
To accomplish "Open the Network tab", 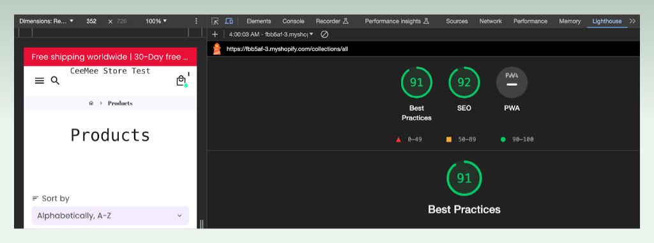I will click(x=490, y=21).
